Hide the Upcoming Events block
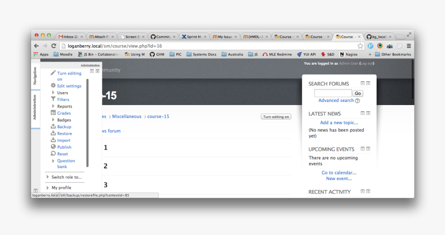This screenshot has height=235, width=445. 362,149
